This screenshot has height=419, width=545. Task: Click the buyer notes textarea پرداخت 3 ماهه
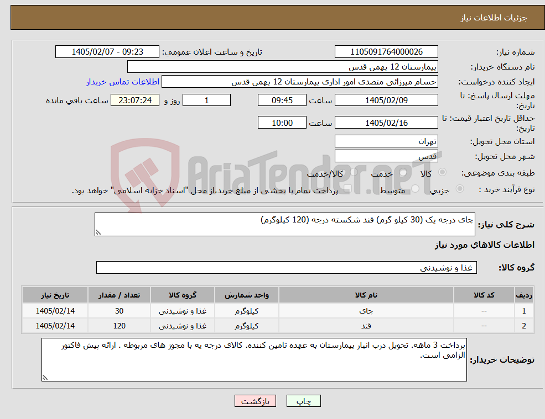254,360
